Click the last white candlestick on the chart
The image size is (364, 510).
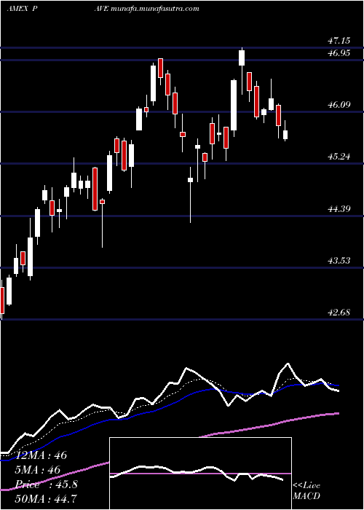[285, 135]
